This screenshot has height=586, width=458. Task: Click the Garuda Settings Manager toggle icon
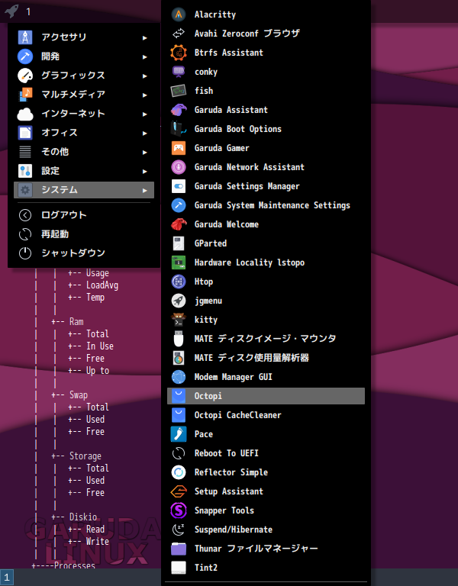click(179, 186)
